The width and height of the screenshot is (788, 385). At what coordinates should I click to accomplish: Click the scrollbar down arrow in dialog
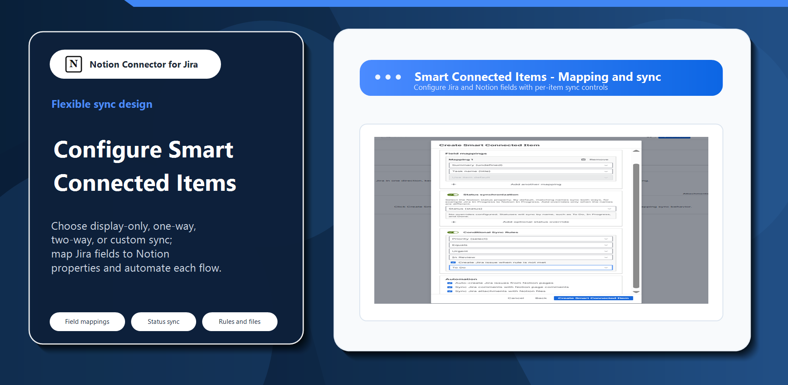tap(636, 292)
